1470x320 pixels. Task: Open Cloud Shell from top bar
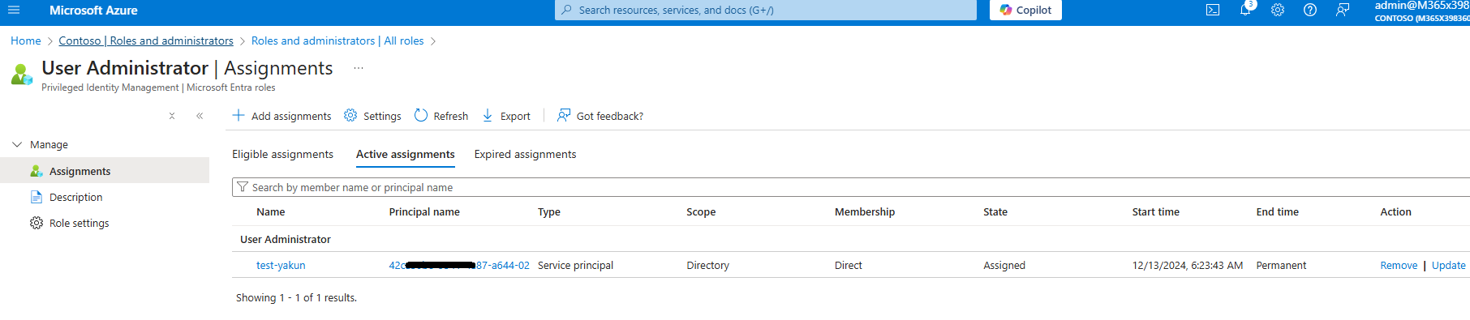[x=1213, y=10]
